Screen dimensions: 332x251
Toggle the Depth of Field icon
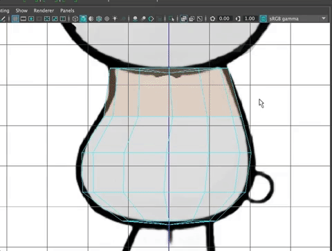(x=159, y=19)
